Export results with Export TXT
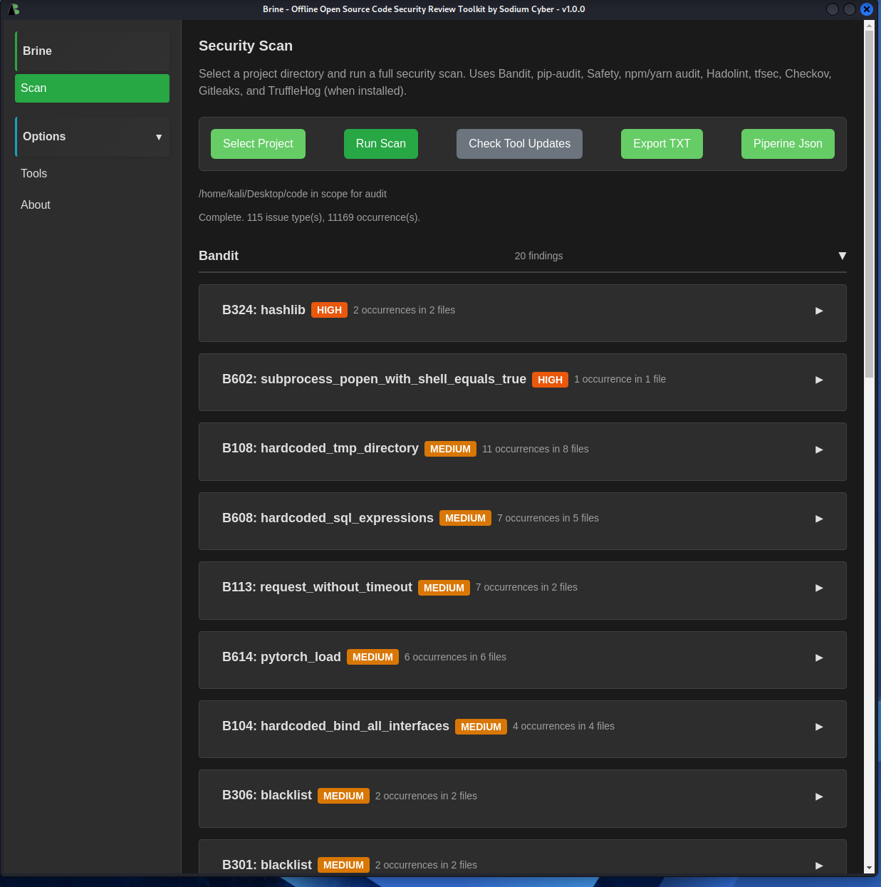 (661, 144)
